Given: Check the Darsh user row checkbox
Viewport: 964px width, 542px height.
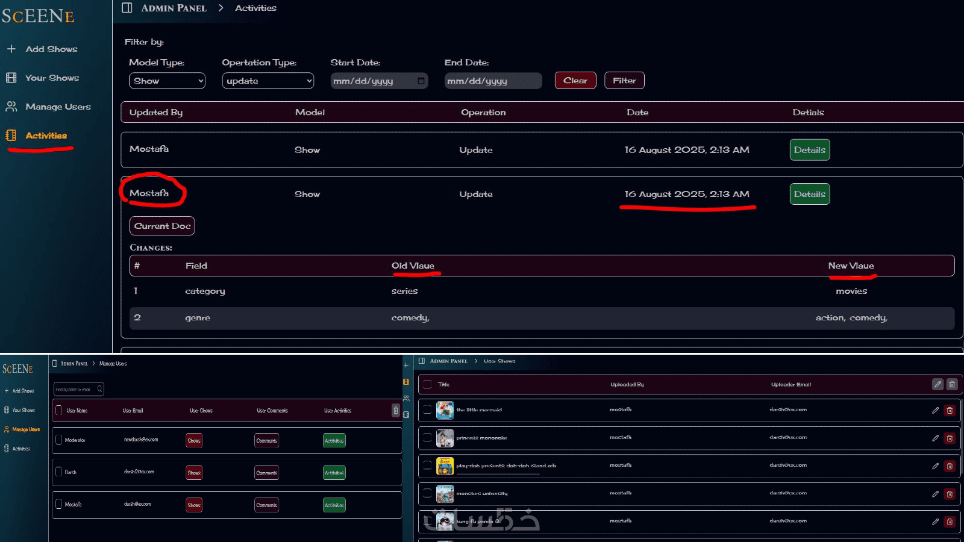Looking at the screenshot, I should point(59,472).
